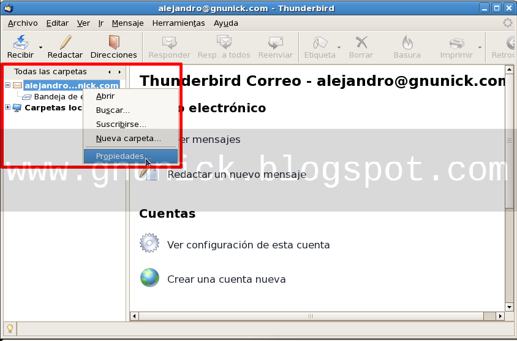Choose Abrir in the context menu
This screenshot has width=517, height=341.
click(x=130, y=96)
